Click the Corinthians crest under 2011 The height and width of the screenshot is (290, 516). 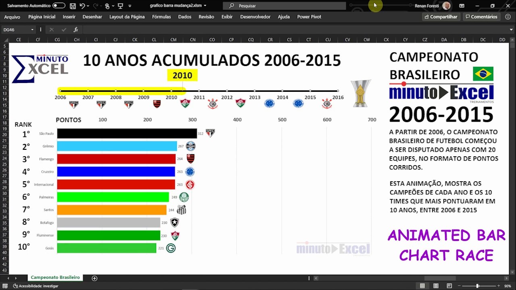click(212, 104)
